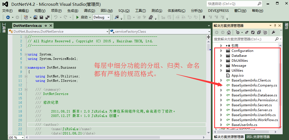Screen dimensions: 289x140
Task: Click Home icon in Solution Explorer toolbar
Action: [229, 32]
